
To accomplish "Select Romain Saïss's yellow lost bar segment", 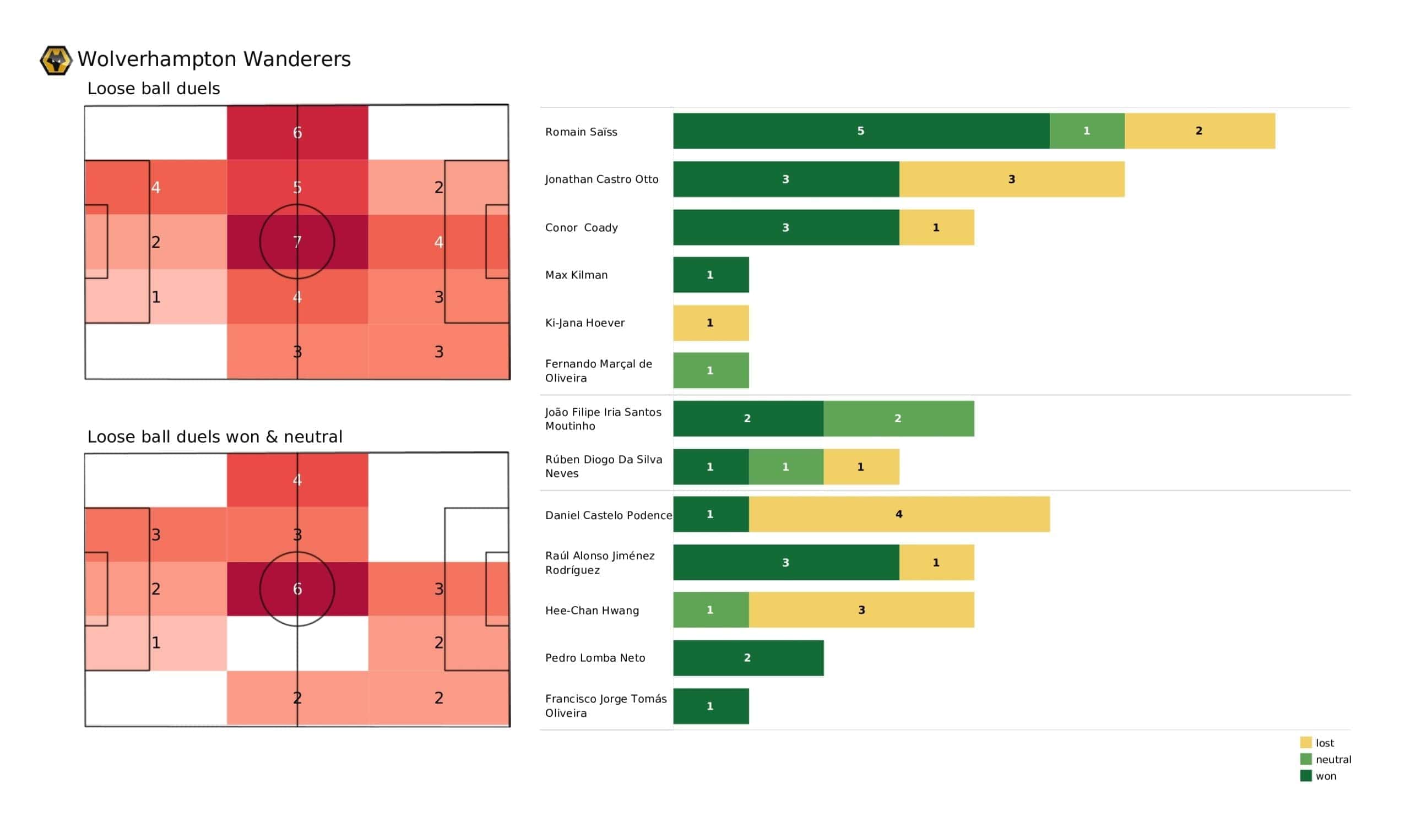I will [x=1200, y=131].
